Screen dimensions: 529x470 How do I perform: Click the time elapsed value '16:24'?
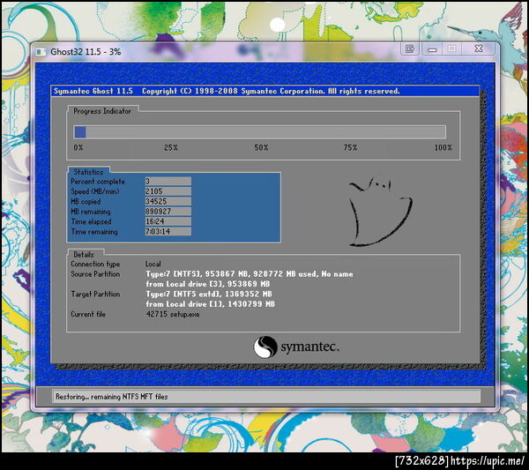pos(168,221)
